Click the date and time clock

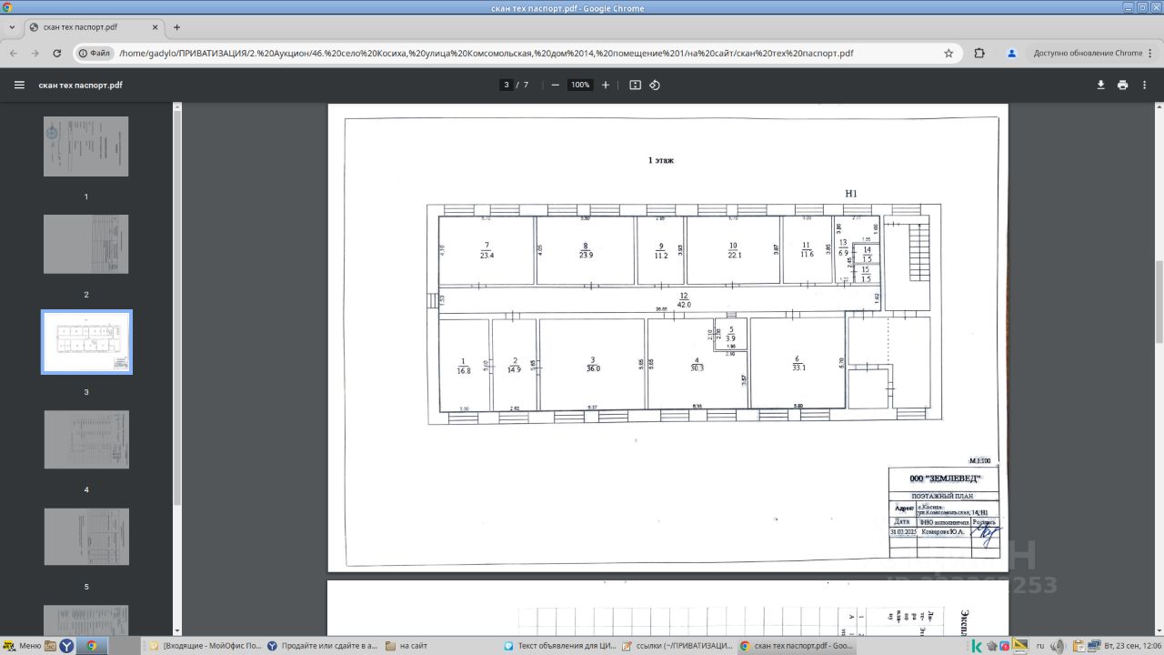click(x=1132, y=646)
